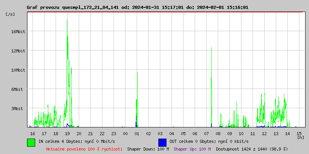Click the 'Shaper Down: 100 M' text
Image resolution: width=309 pixels, height=154 pixels.
coord(148,149)
